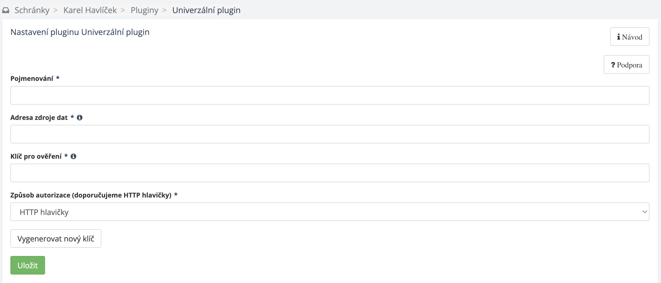Navigate to the Pluginy breadcrumb link
The width and height of the screenshot is (661, 283).
point(144,10)
